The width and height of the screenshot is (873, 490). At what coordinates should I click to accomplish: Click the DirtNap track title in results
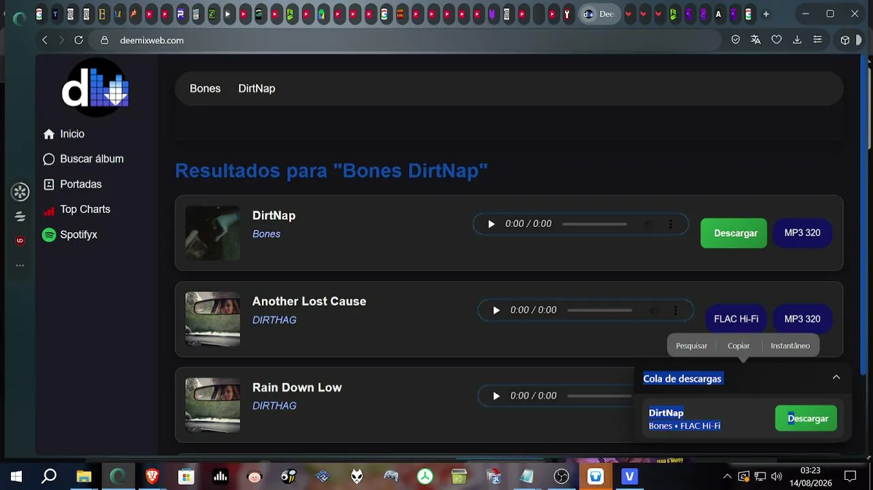click(274, 216)
